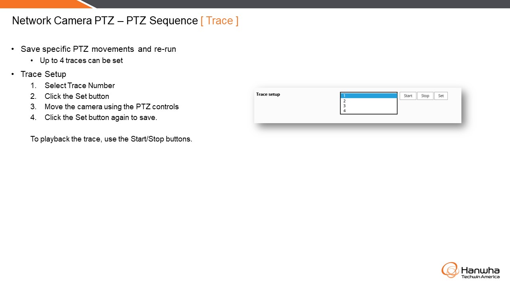Click the 'Up to 4 traces' sub-bullet
The width and height of the screenshot is (510, 287).
(81, 61)
